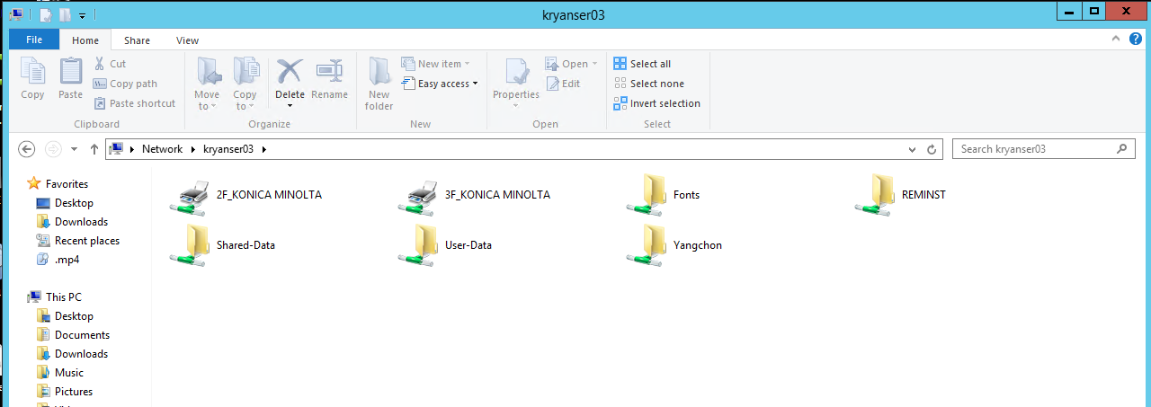Expand the breadcrumb arrow after Network

coord(192,149)
